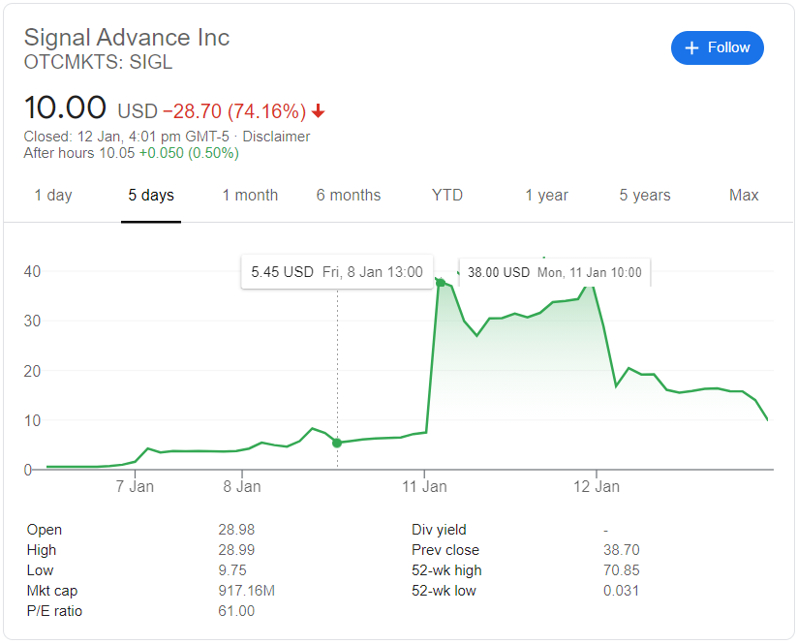Click the Follow button
This screenshot has width=797, height=644.
coord(717,47)
